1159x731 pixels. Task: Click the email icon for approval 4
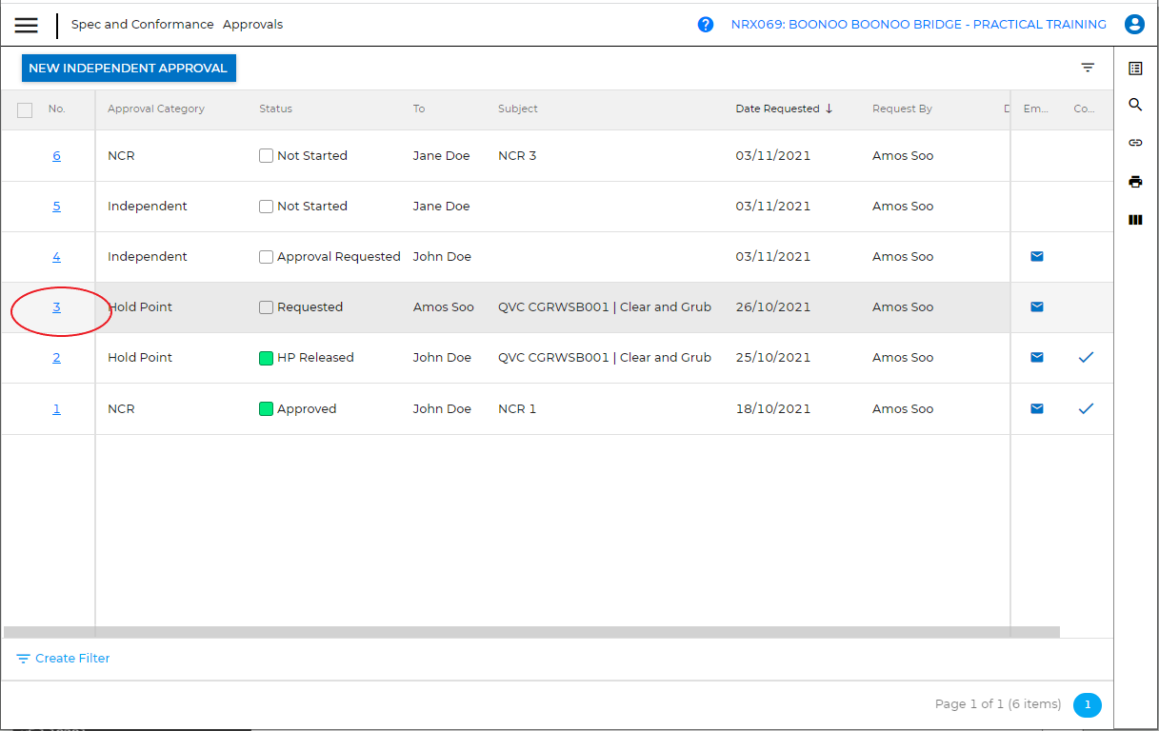pyautogui.click(x=1037, y=256)
